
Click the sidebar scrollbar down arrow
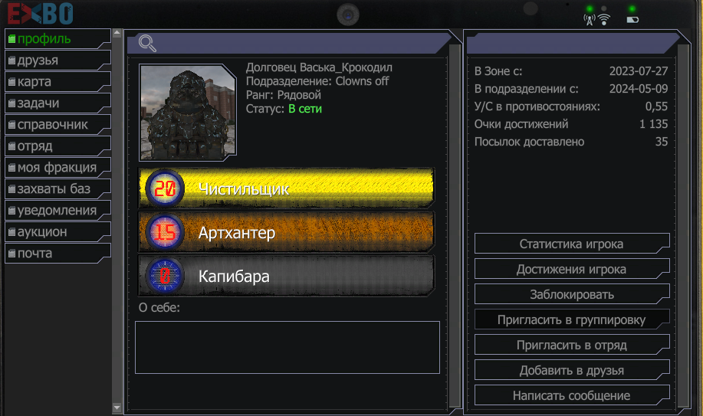(x=117, y=408)
